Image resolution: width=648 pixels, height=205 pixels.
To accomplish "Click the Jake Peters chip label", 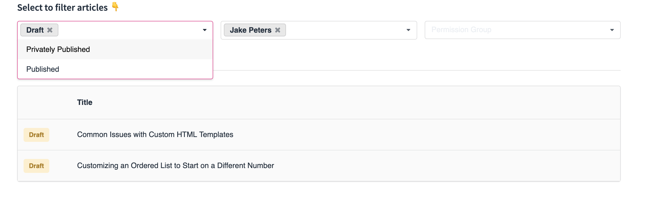I will pyautogui.click(x=250, y=30).
